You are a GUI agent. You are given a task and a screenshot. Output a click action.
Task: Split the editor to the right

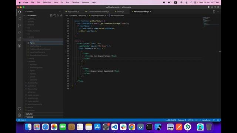[214, 11]
